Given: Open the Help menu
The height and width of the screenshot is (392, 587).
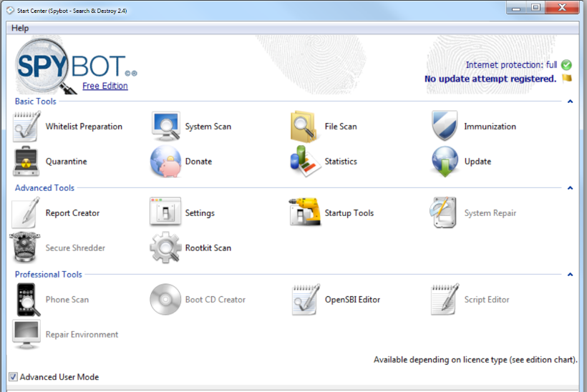Looking at the screenshot, I should (20, 28).
